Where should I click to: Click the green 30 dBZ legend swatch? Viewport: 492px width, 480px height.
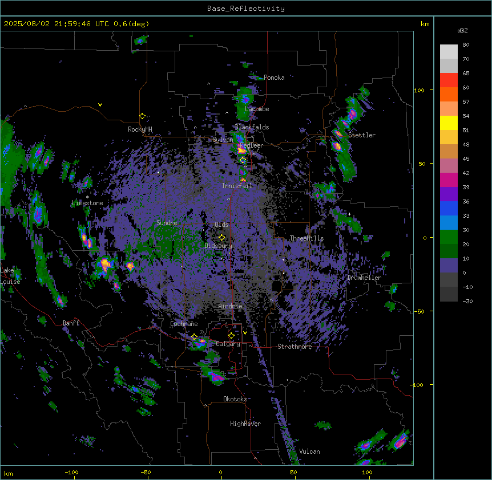tap(449, 237)
